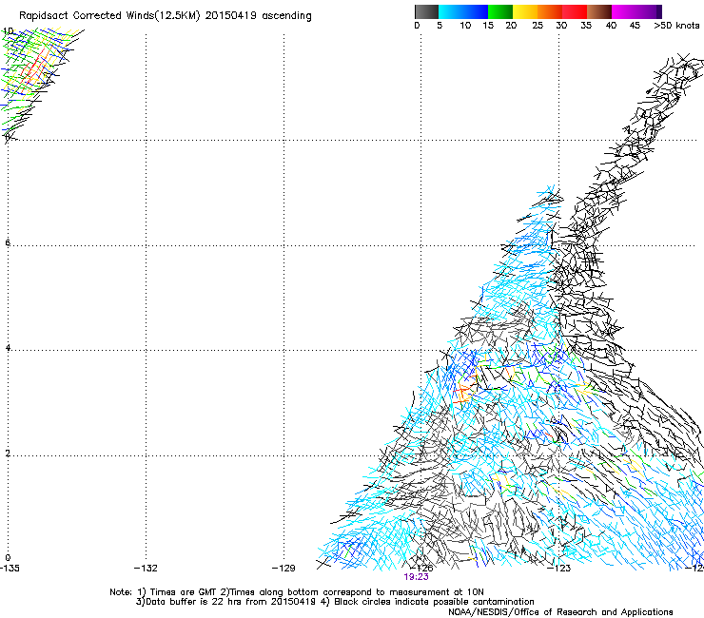Click the latitude 2 axis label
704x618 pixels.
(x=8, y=454)
